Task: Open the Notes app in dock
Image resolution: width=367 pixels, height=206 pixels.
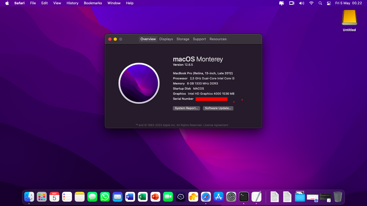Action: click(80, 197)
